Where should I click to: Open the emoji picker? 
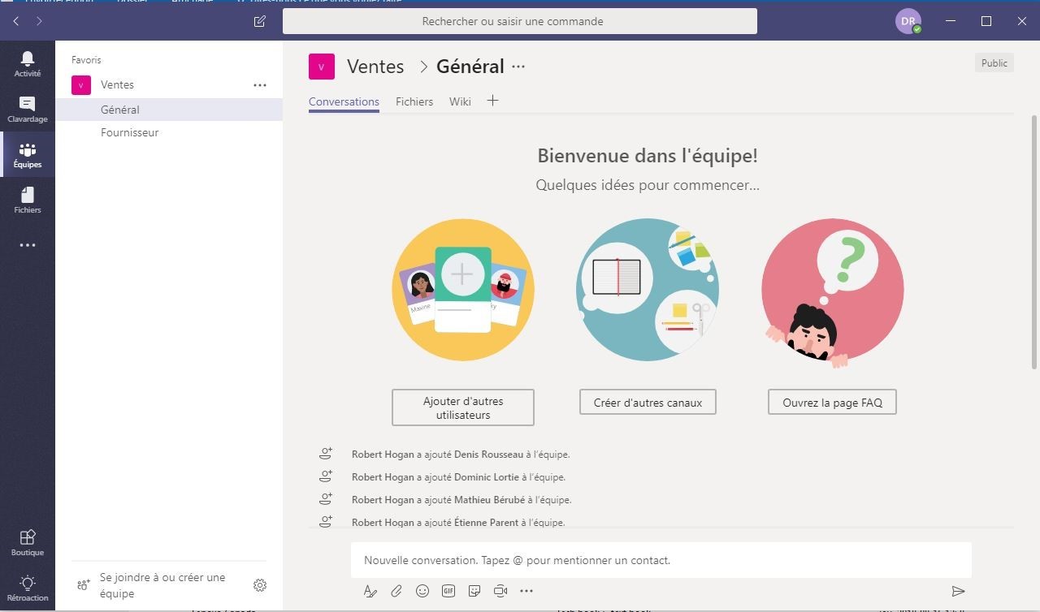click(422, 591)
